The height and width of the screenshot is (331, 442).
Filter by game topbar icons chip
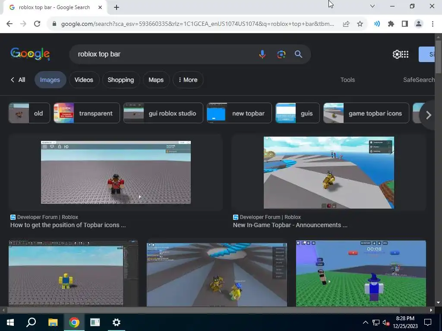point(366,113)
